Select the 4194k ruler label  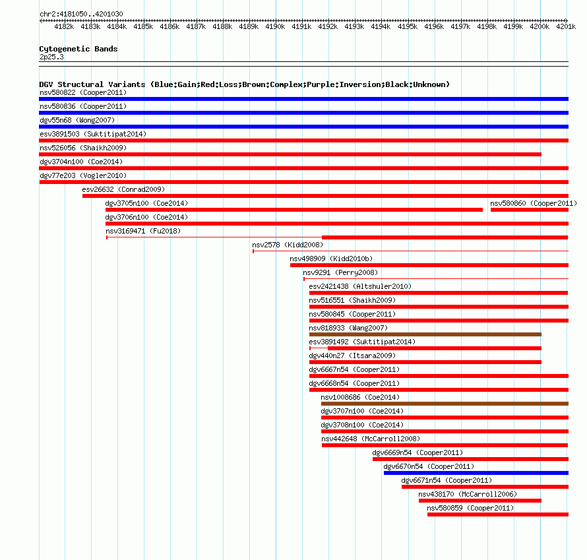381,26
